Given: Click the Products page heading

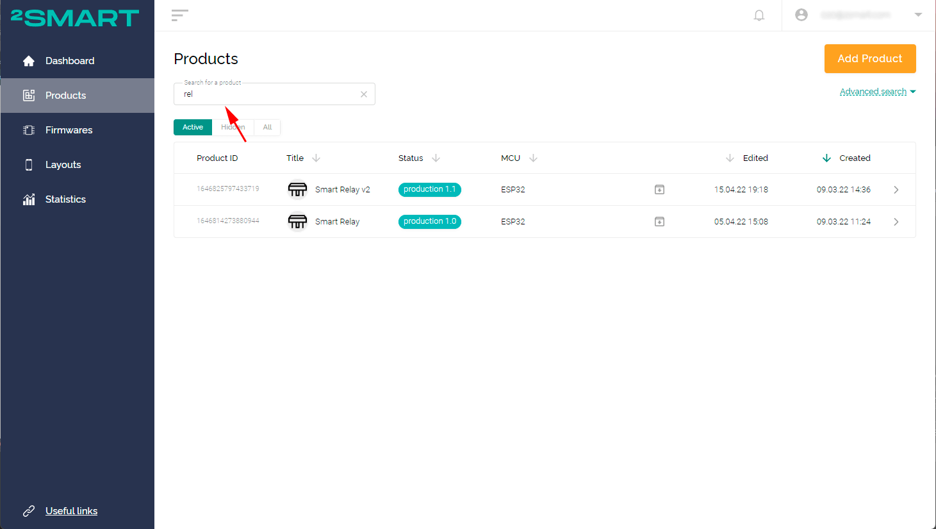Looking at the screenshot, I should pyautogui.click(x=206, y=59).
